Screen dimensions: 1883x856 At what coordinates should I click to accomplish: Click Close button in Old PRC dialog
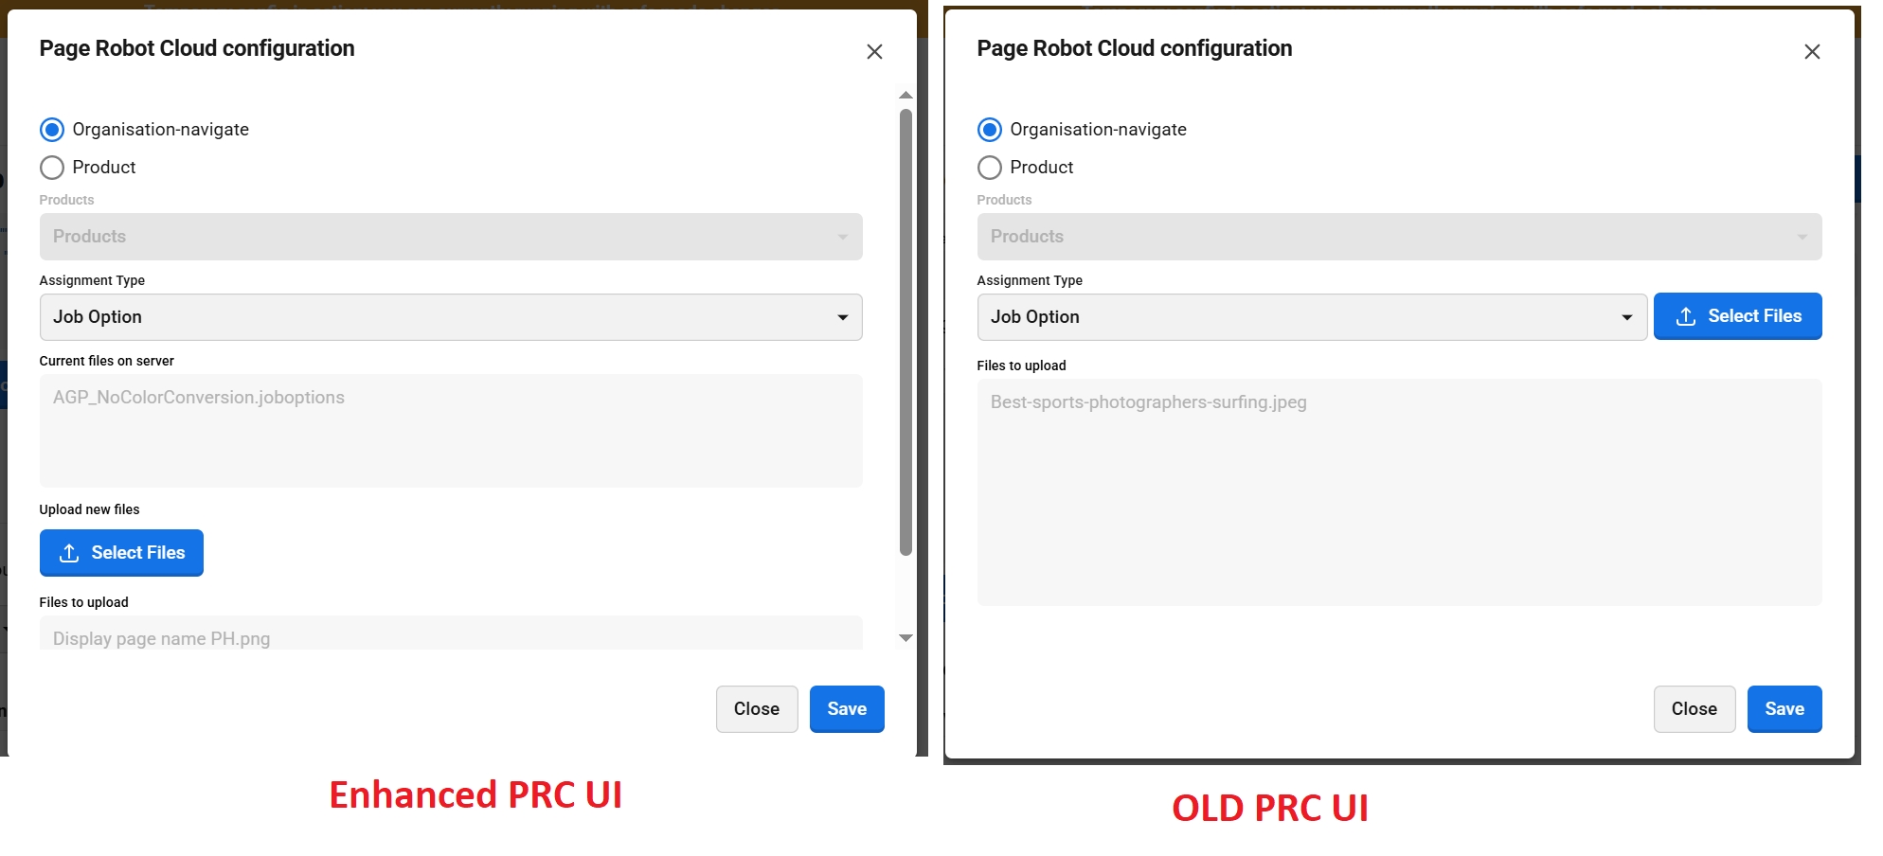tap(1694, 709)
